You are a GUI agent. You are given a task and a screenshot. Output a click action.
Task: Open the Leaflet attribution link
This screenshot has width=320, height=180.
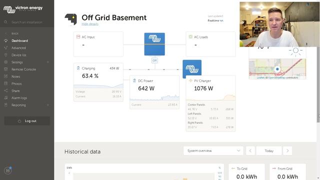(x=260, y=78)
